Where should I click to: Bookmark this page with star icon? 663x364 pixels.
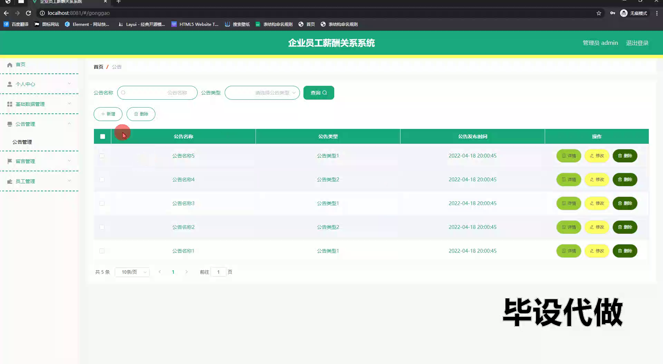point(599,13)
